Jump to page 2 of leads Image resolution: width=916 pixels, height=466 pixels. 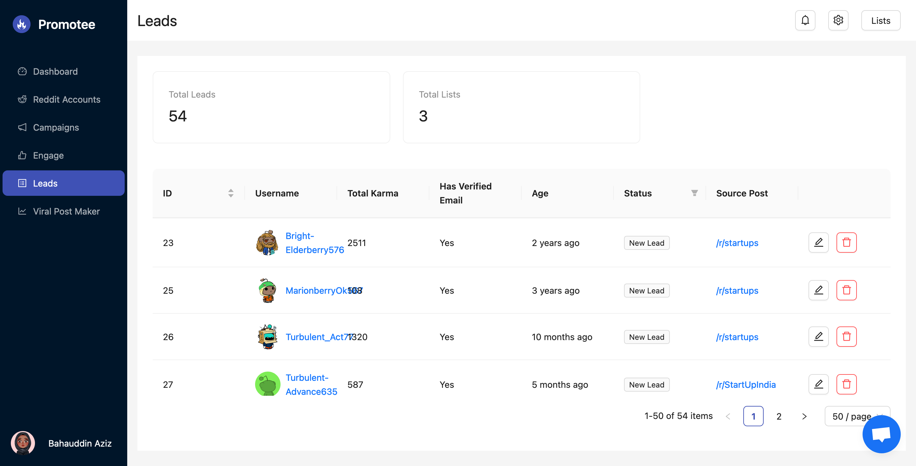pos(779,416)
